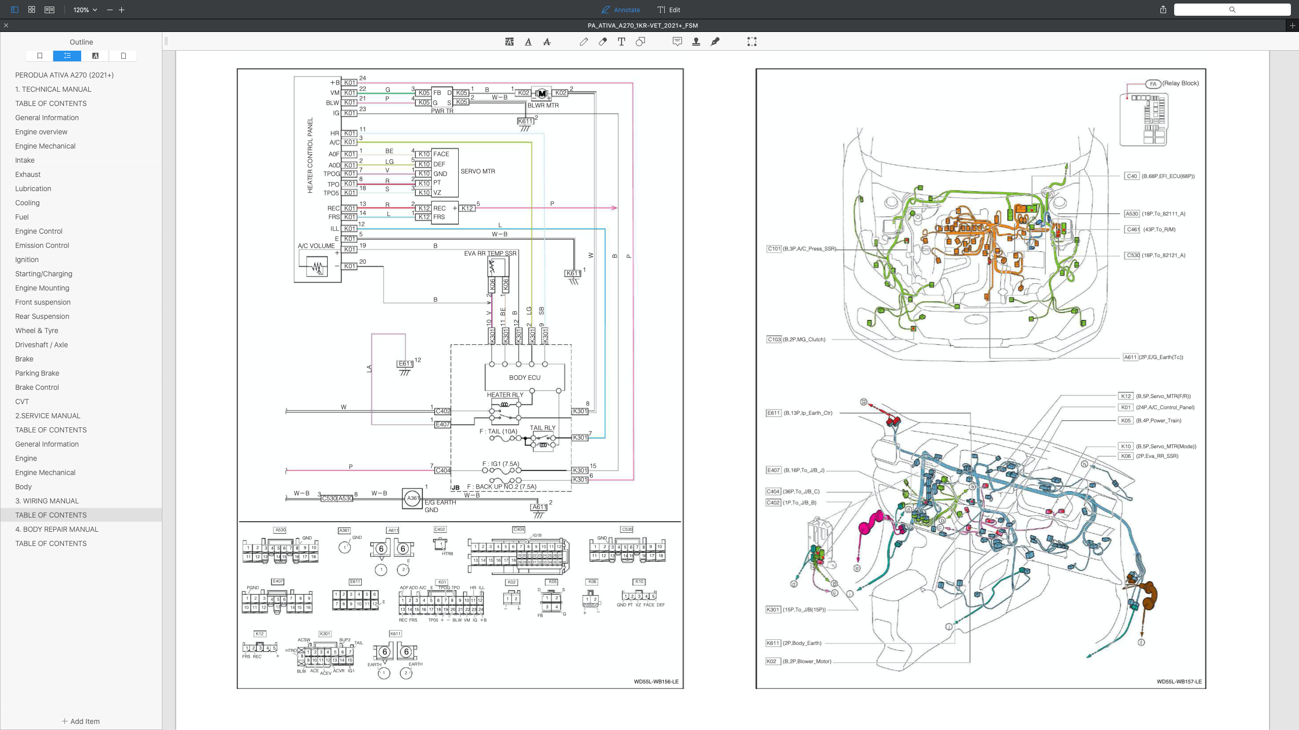Select the Signature pen tool
Viewport: 1299px width, 730px height.
click(715, 42)
